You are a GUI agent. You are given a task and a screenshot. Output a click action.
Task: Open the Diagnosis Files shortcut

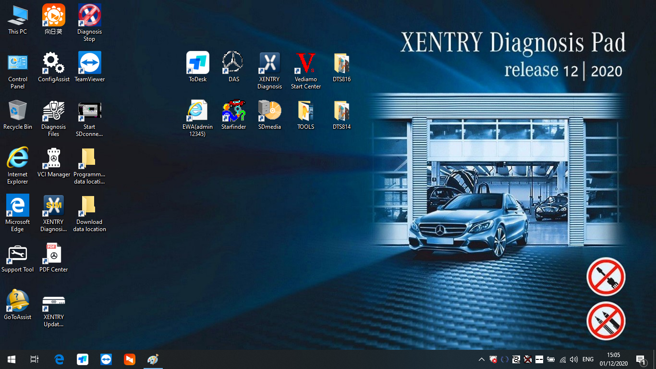pos(53,118)
